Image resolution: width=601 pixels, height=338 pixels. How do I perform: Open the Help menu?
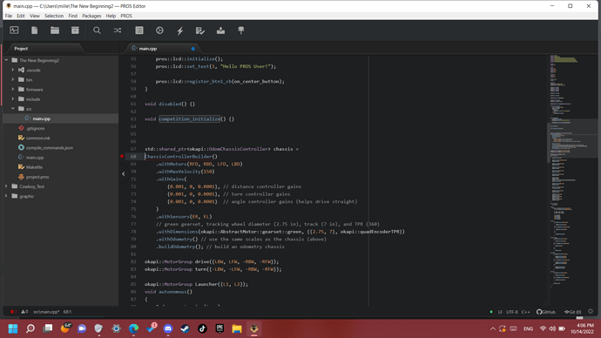click(x=111, y=16)
